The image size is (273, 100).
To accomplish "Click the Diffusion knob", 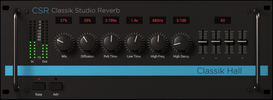I will click(x=87, y=42).
